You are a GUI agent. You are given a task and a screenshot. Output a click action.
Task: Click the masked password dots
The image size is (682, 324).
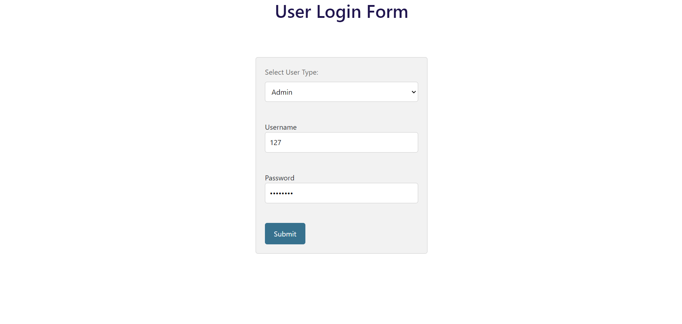click(x=281, y=193)
